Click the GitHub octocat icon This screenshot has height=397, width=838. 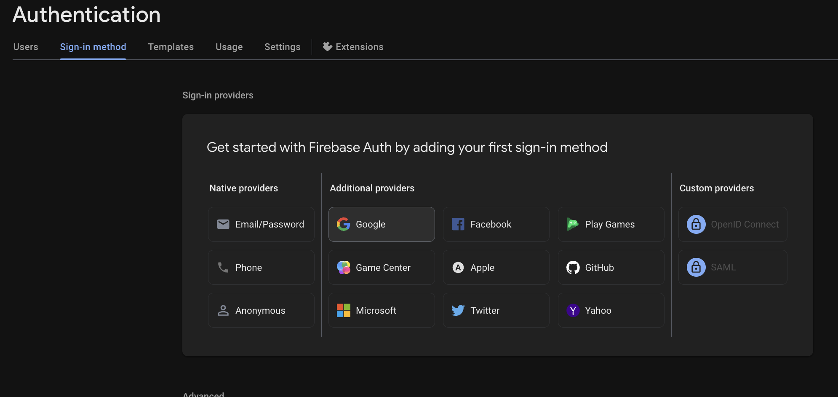(x=573, y=267)
